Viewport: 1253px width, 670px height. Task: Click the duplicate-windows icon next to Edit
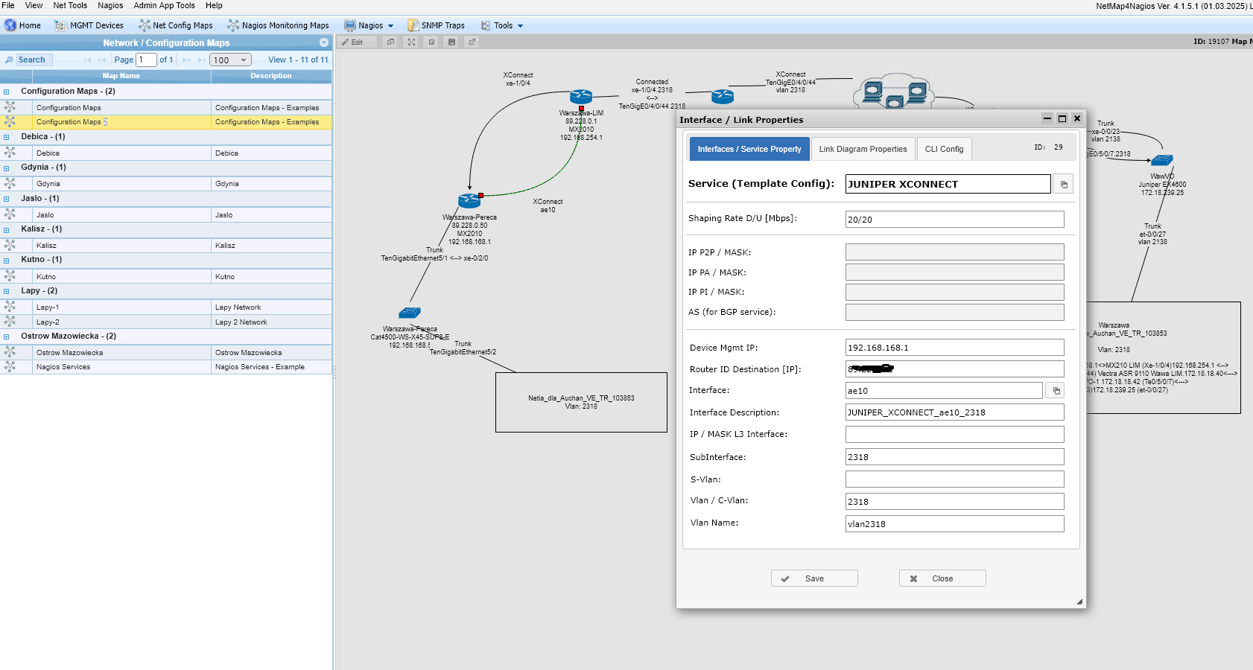(390, 42)
